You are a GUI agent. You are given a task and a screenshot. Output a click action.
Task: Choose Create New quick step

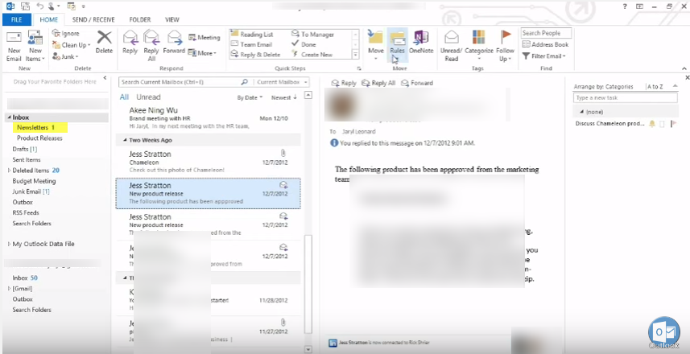pos(312,55)
